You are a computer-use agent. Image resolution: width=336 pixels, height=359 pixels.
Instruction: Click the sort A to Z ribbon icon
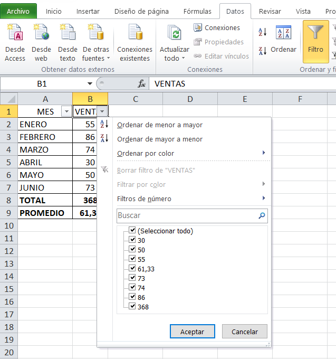[x=263, y=32]
